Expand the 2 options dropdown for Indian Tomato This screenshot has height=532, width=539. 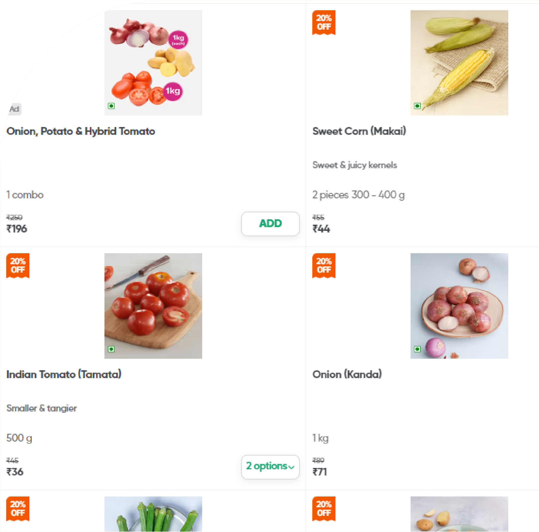pyautogui.click(x=270, y=467)
